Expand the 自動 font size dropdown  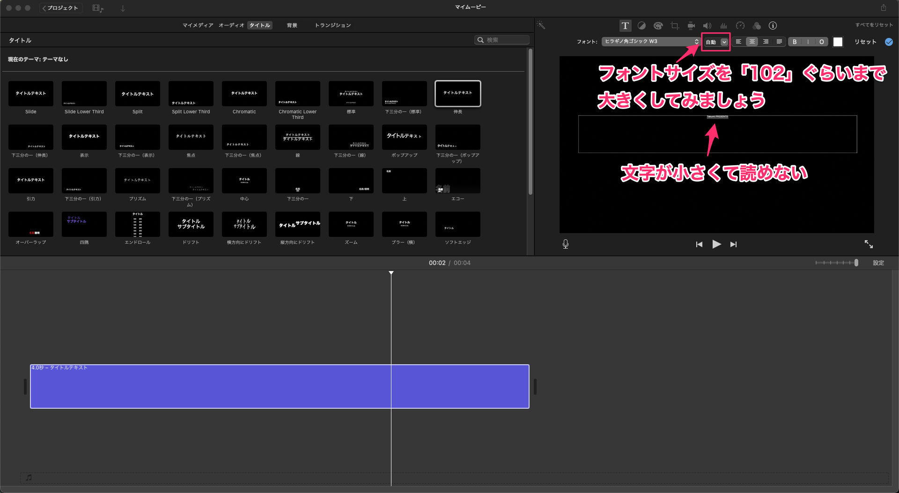point(724,42)
